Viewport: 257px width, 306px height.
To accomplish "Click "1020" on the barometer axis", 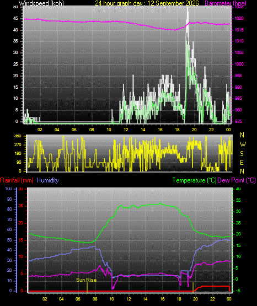I will [x=239, y=19].
